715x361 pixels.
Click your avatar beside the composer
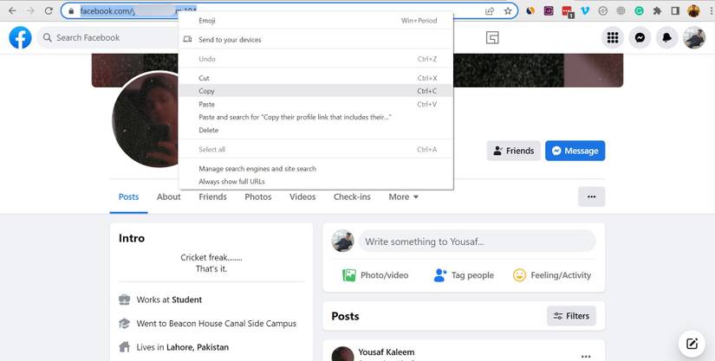[x=342, y=241]
